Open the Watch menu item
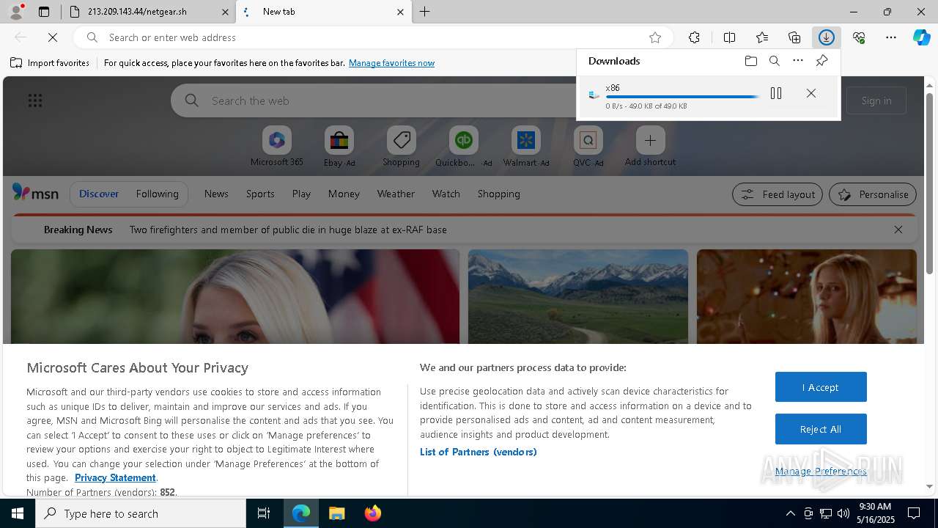Screen dimensions: 938x528 point(446,194)
